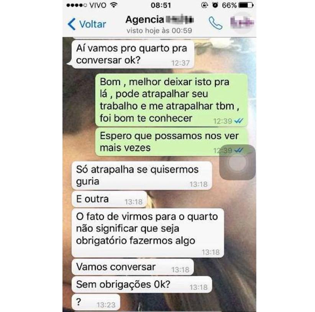Tap the AssistiveTouch floating button
The height and width of the screenshot is (312, 315).
point(237,162)
